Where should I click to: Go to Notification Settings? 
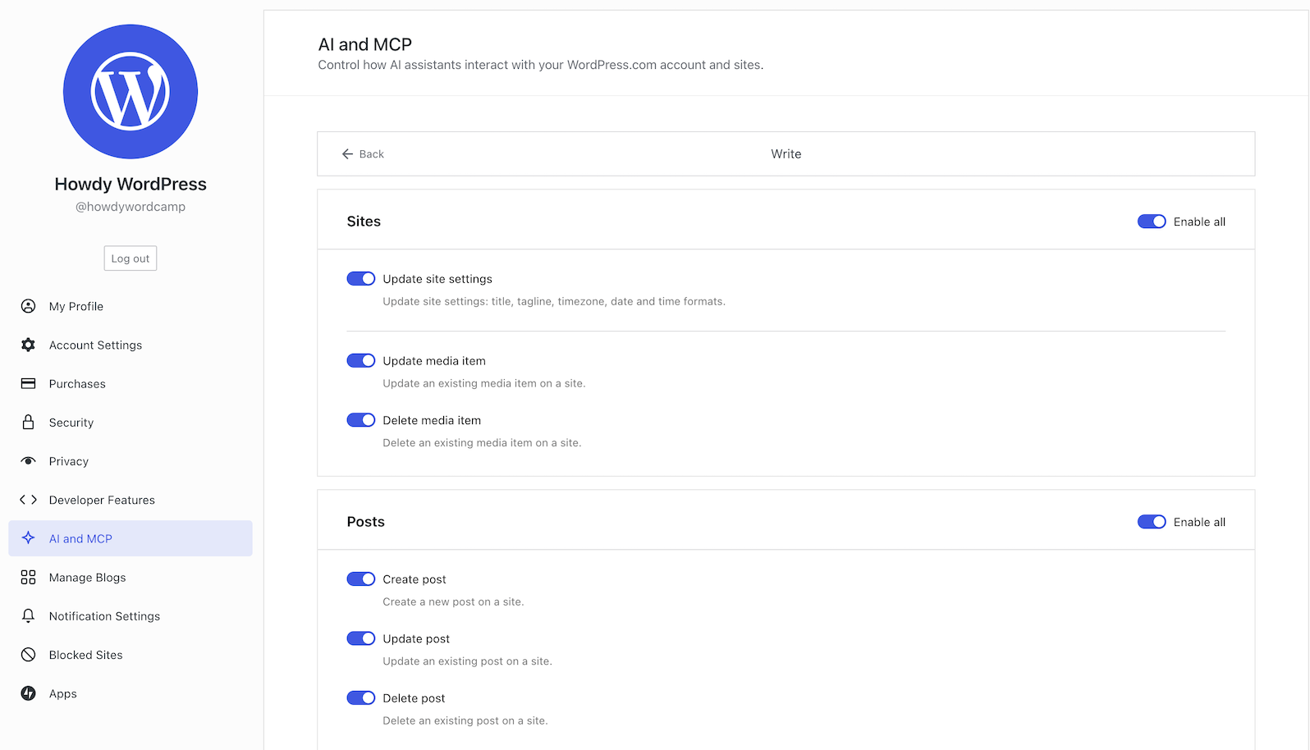click(131, 615)
